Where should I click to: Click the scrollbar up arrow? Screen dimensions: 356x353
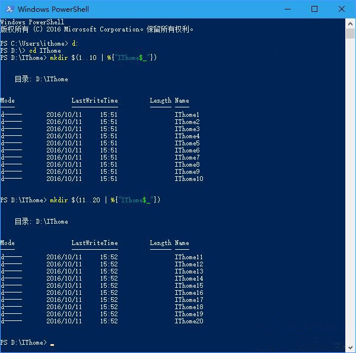pyautogui.click(x=350, y=23)
